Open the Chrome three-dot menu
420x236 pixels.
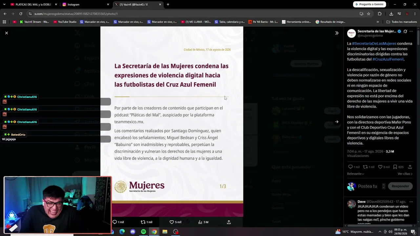tap(415, 14)
